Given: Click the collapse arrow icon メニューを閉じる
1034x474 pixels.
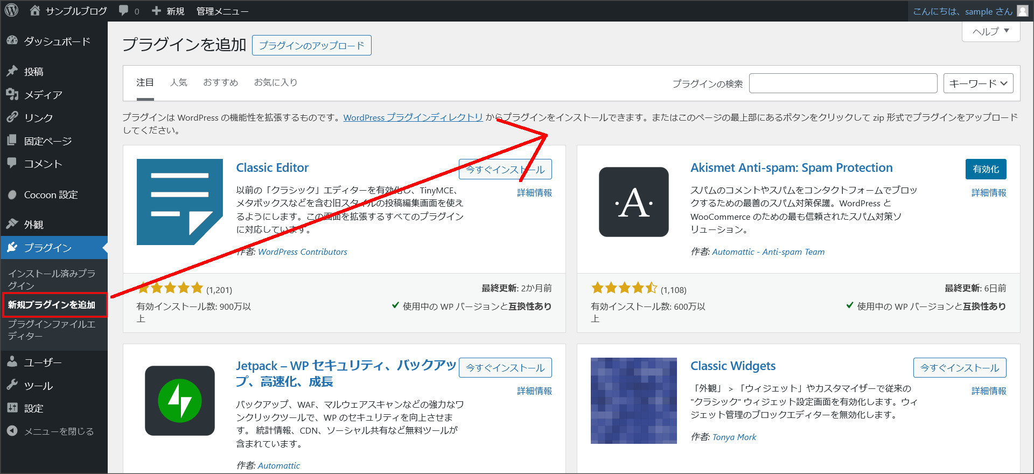Looking at the screenshot, I should pos(12,431).
